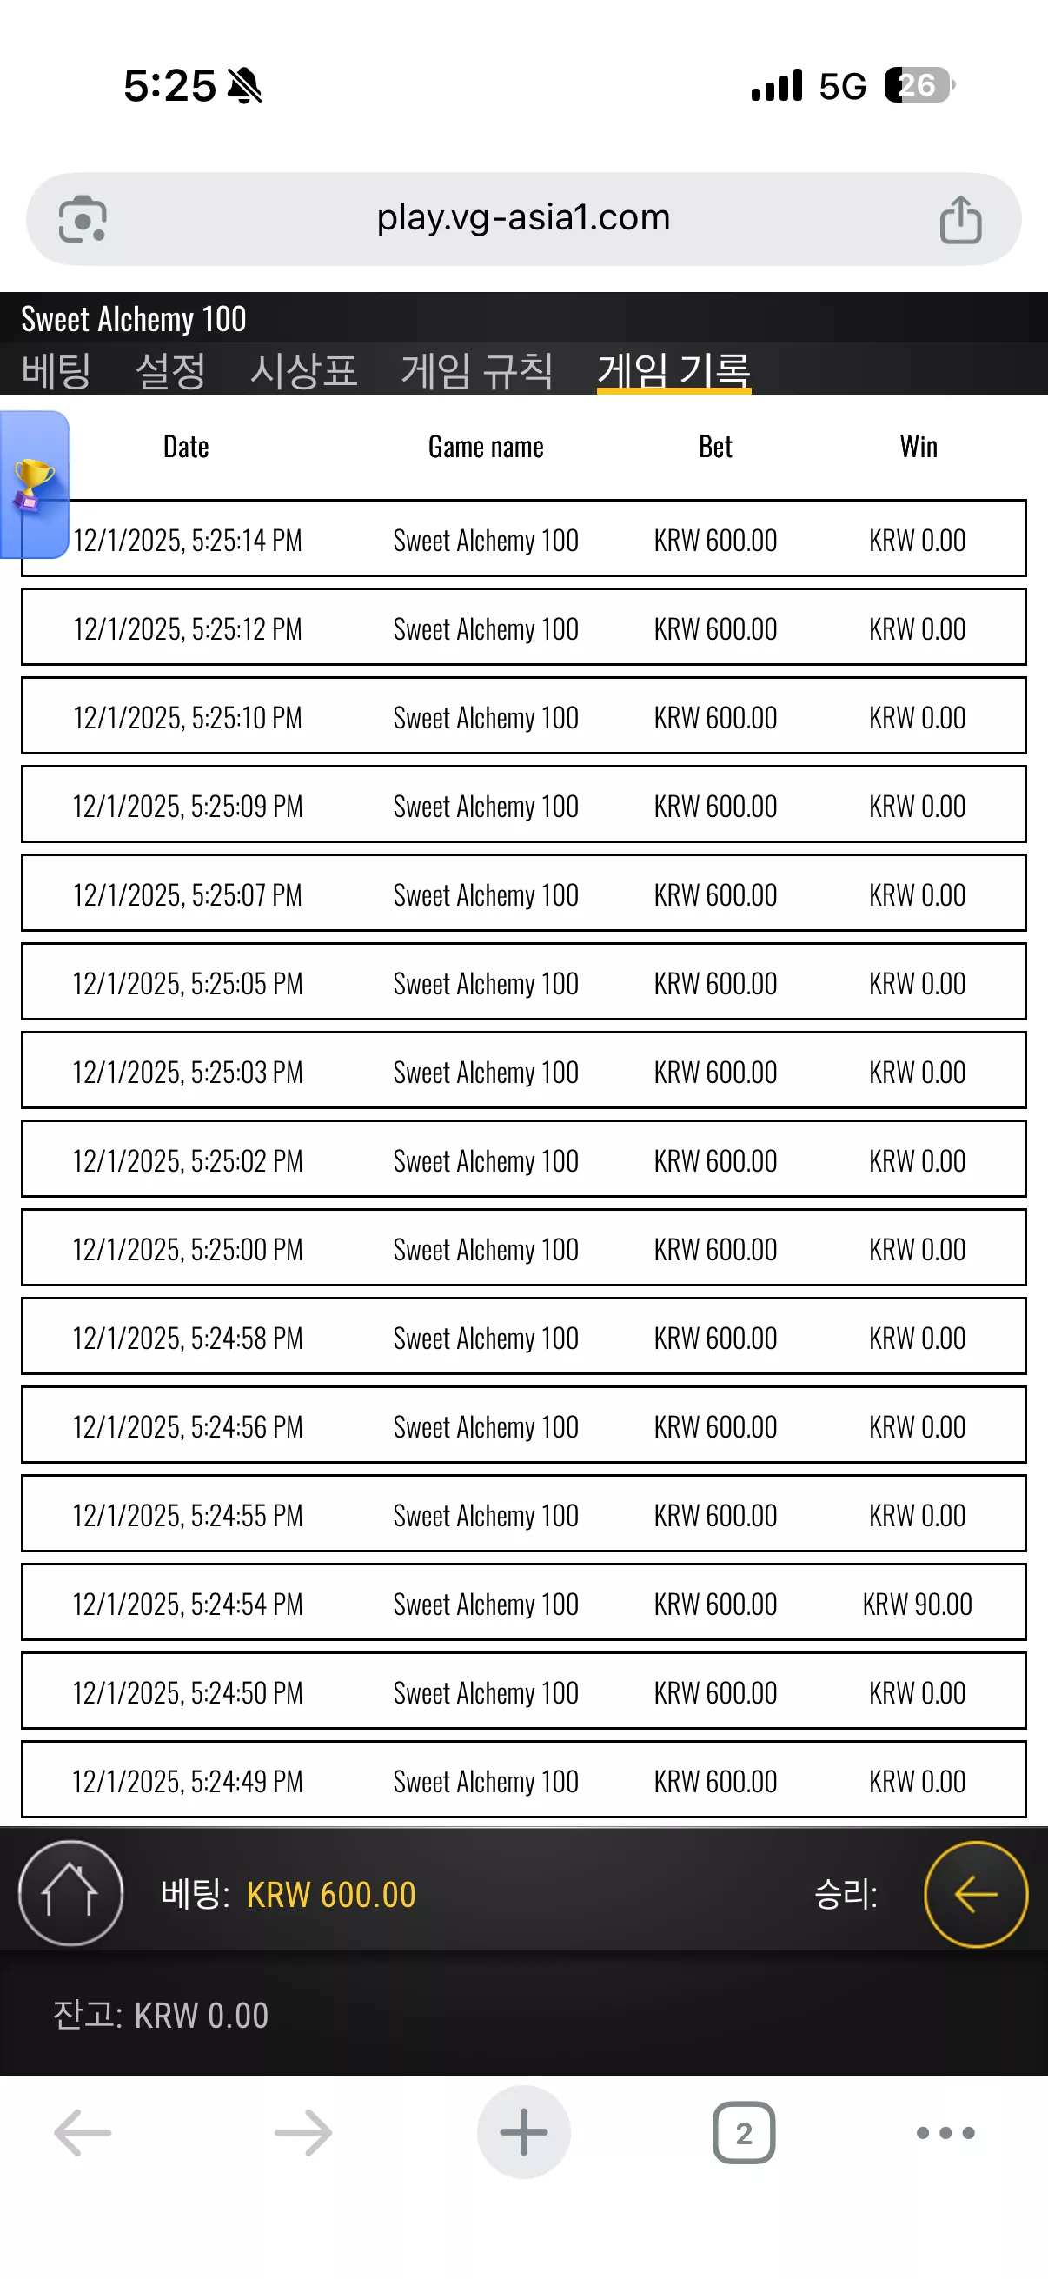1048x2279 pixels.
Task: Select the 5:25:00 PM game record row
Action: (523, 1247)
